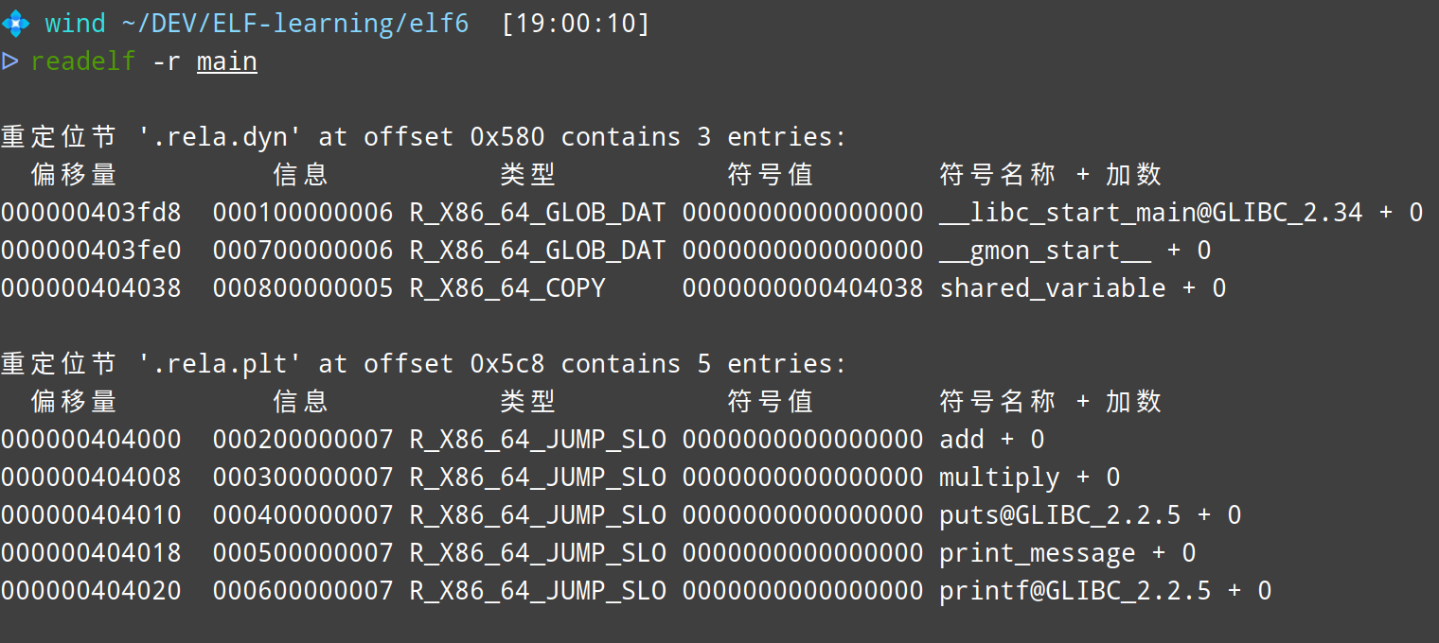Click the 000800000005 info value
This screenshot has height=643, width=1439.
(303, 288)
